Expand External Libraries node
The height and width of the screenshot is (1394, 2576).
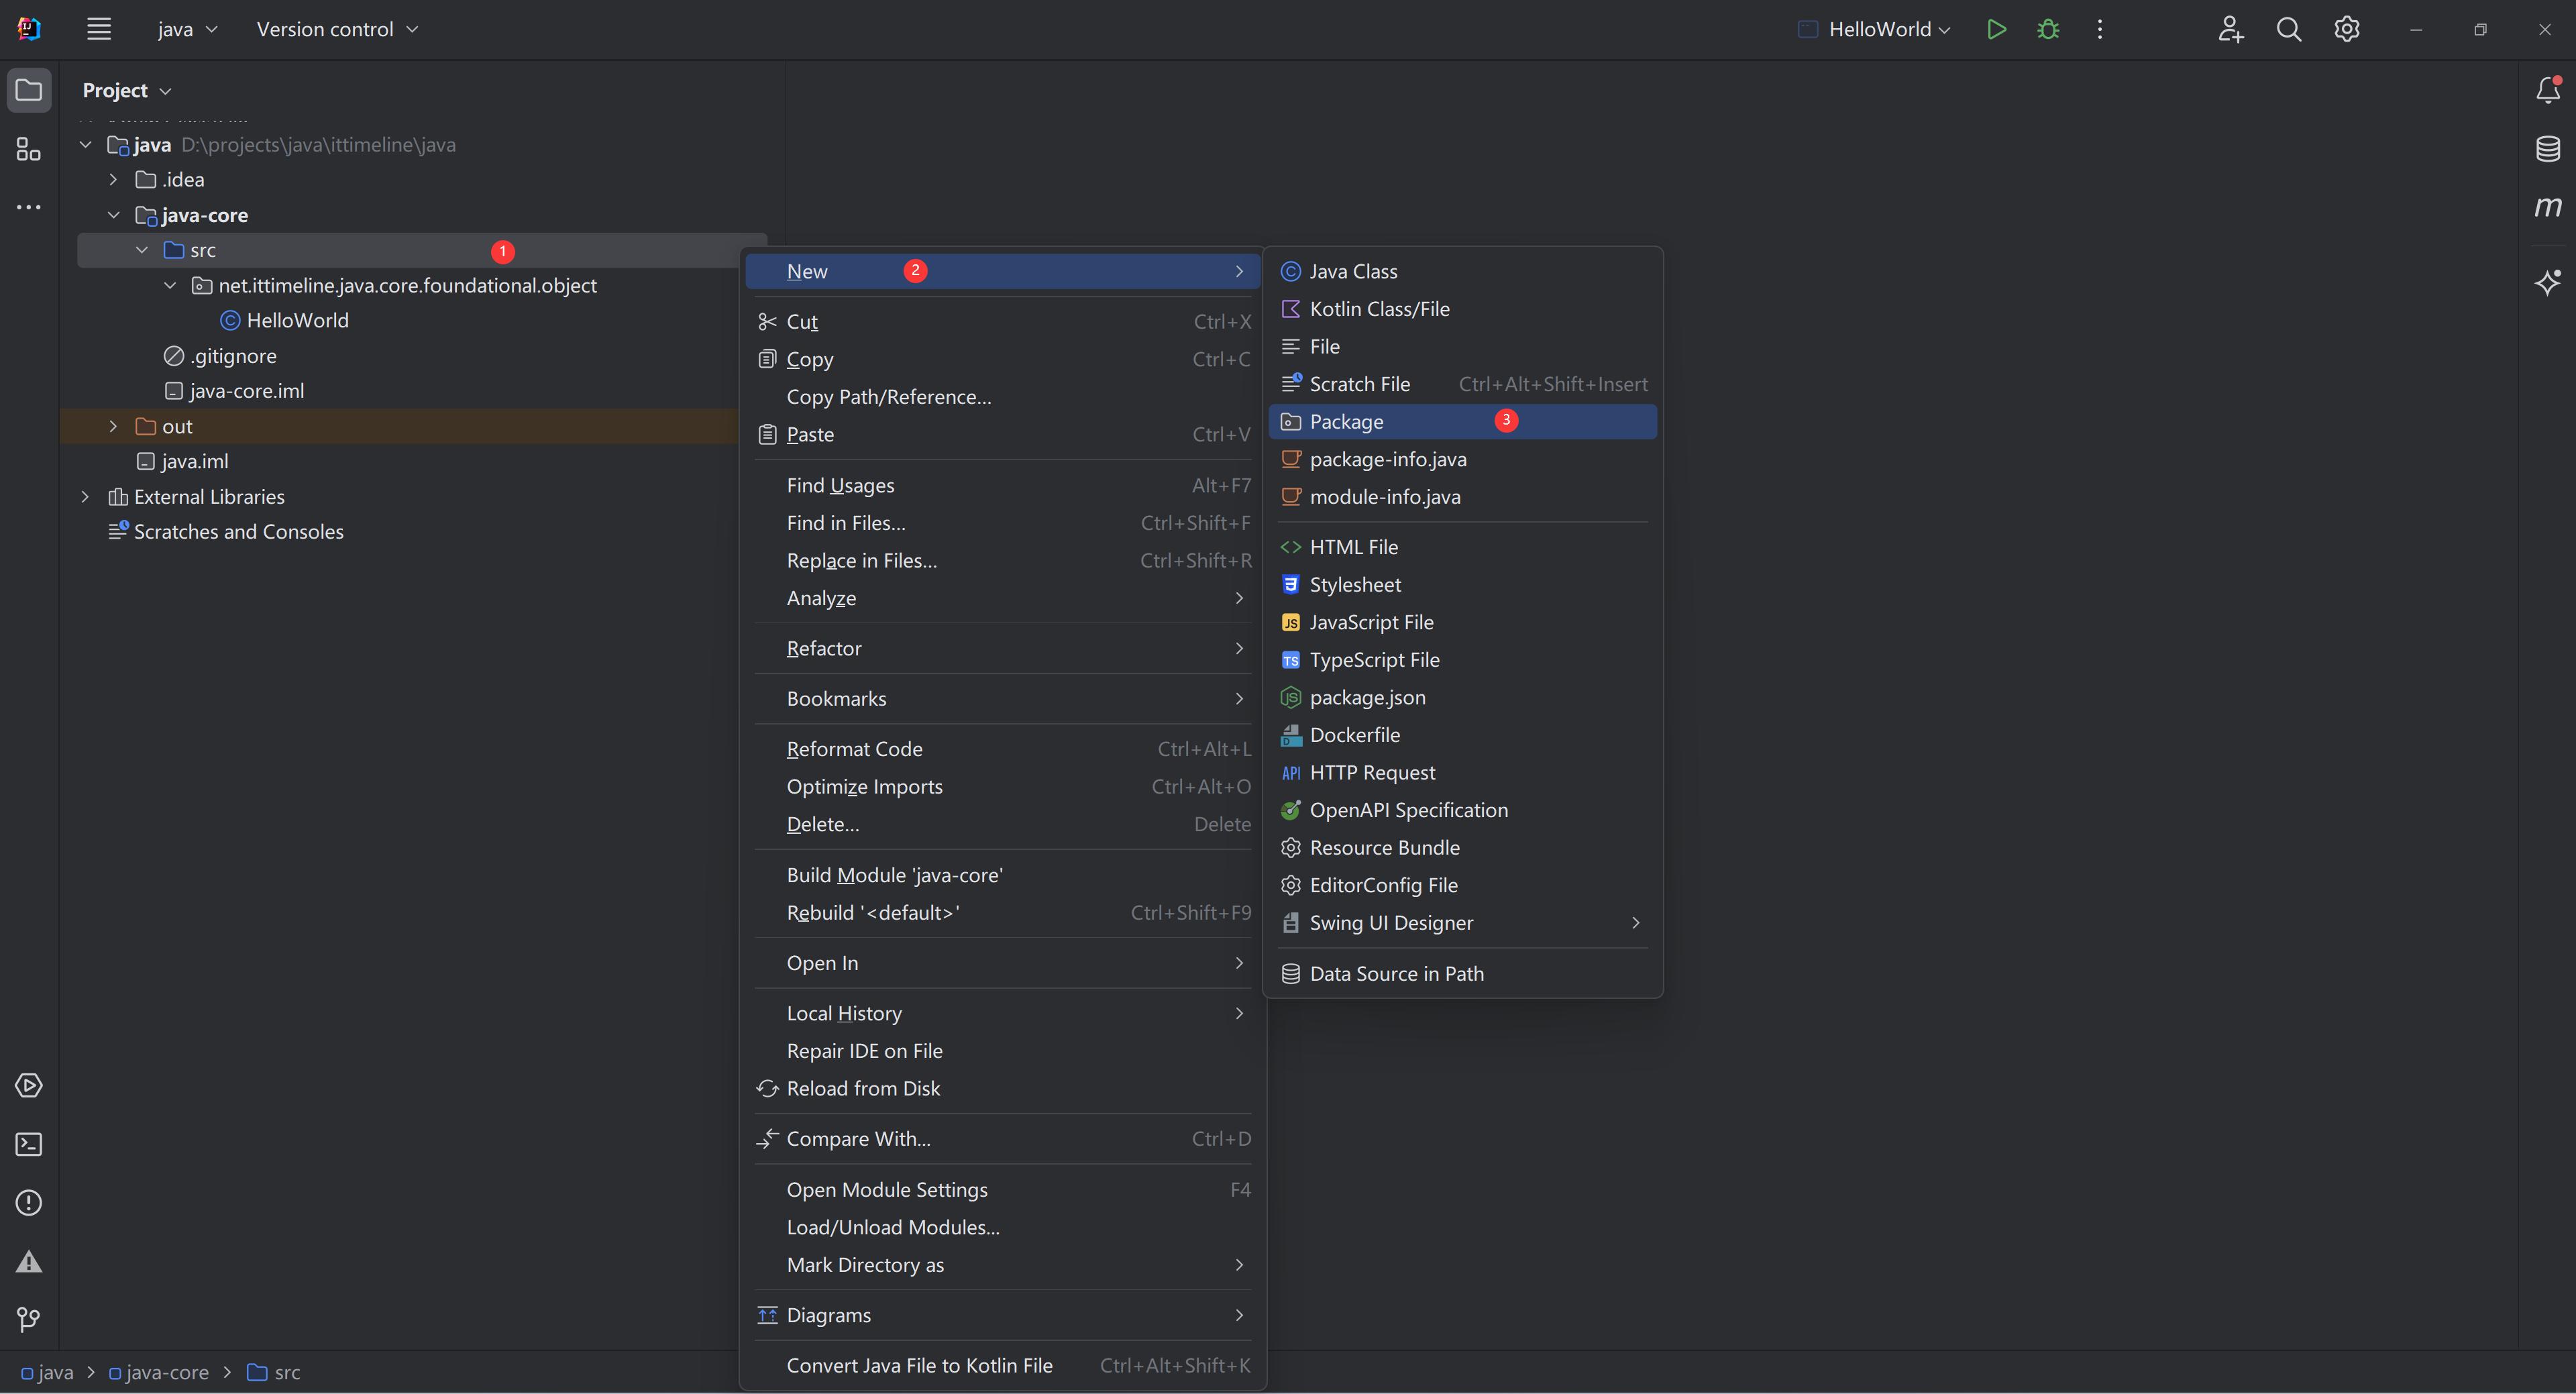[x=86, y=497]
